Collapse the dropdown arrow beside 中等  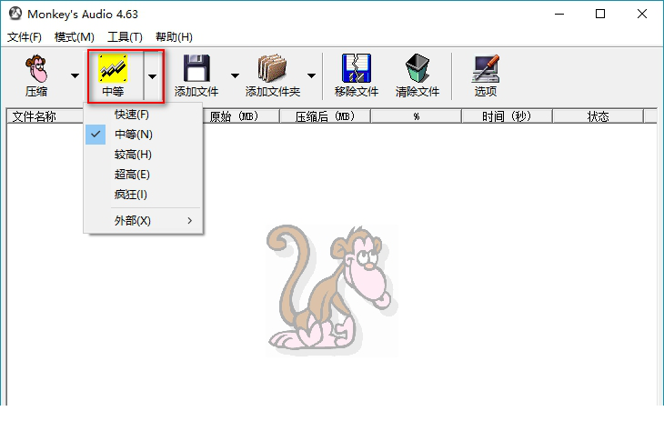tap(153, 76)
